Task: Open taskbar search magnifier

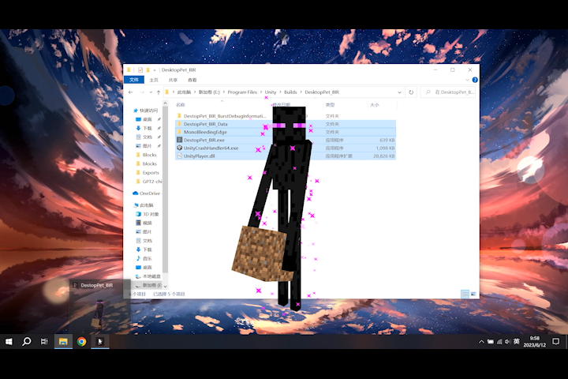Action: point(27,341)
